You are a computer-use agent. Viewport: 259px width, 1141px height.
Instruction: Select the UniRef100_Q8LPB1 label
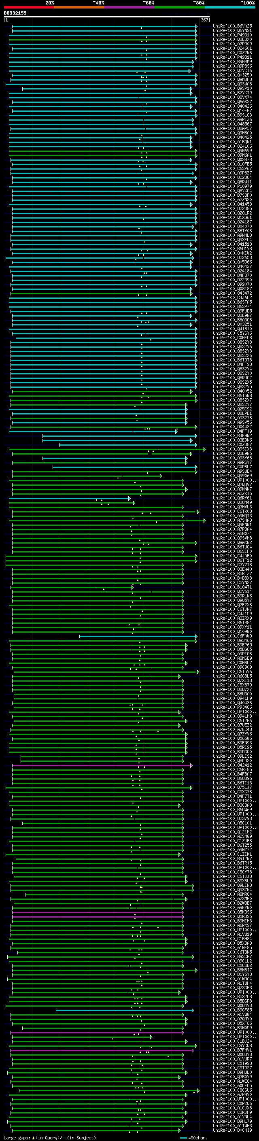pyautogui.click(x=232, y=414)
